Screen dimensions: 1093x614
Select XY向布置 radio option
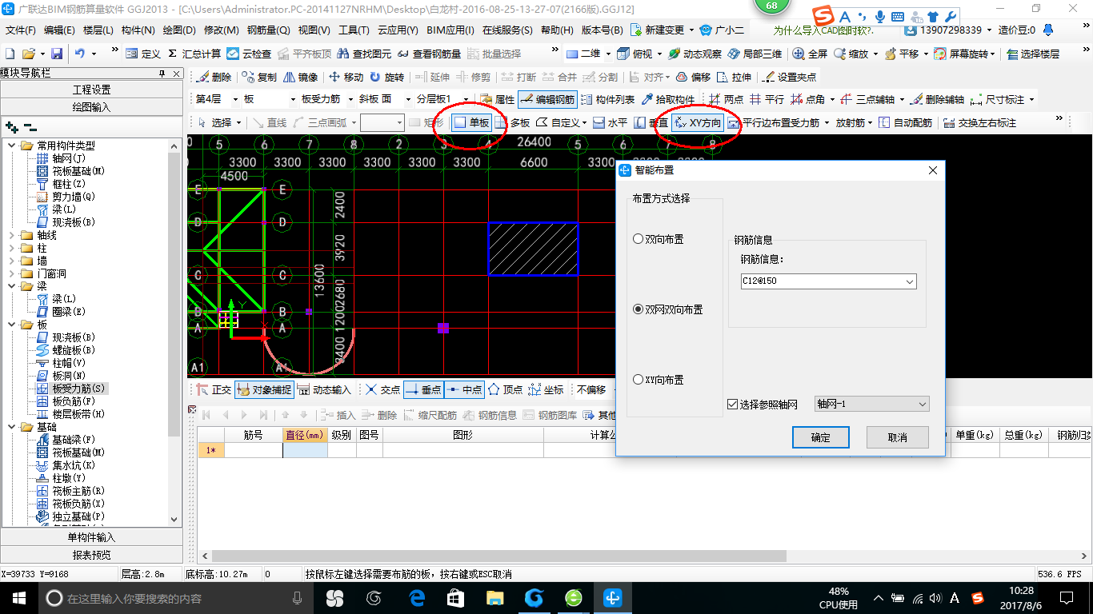[x=658, y=380]
